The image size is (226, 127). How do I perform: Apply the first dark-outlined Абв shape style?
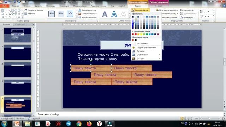click(x=52, y=14)
